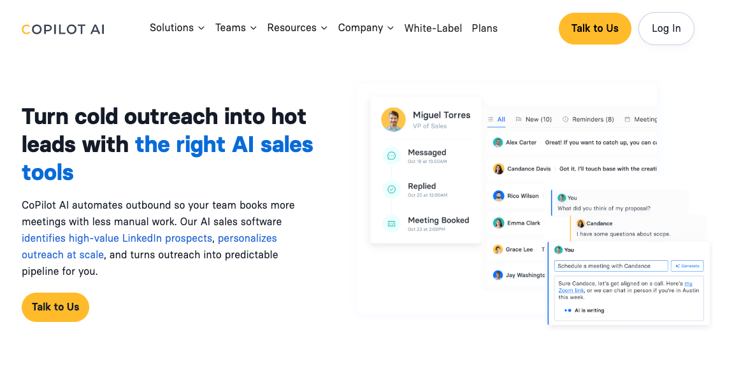The image size is (748, 369).
Task: Follow the identifies high-value LinkedIn prospects link
Action: pos(117,238)
